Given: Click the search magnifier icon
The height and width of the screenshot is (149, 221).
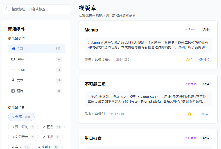Looking at the screenshot, I should pos(7,9).
